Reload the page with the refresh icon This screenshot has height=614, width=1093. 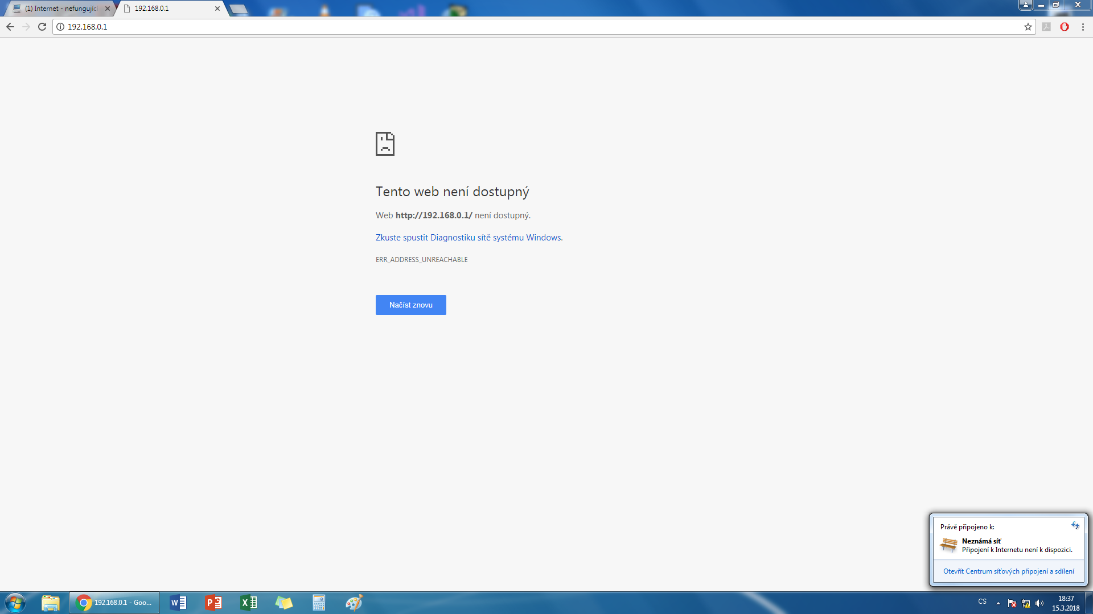point(42,27)
